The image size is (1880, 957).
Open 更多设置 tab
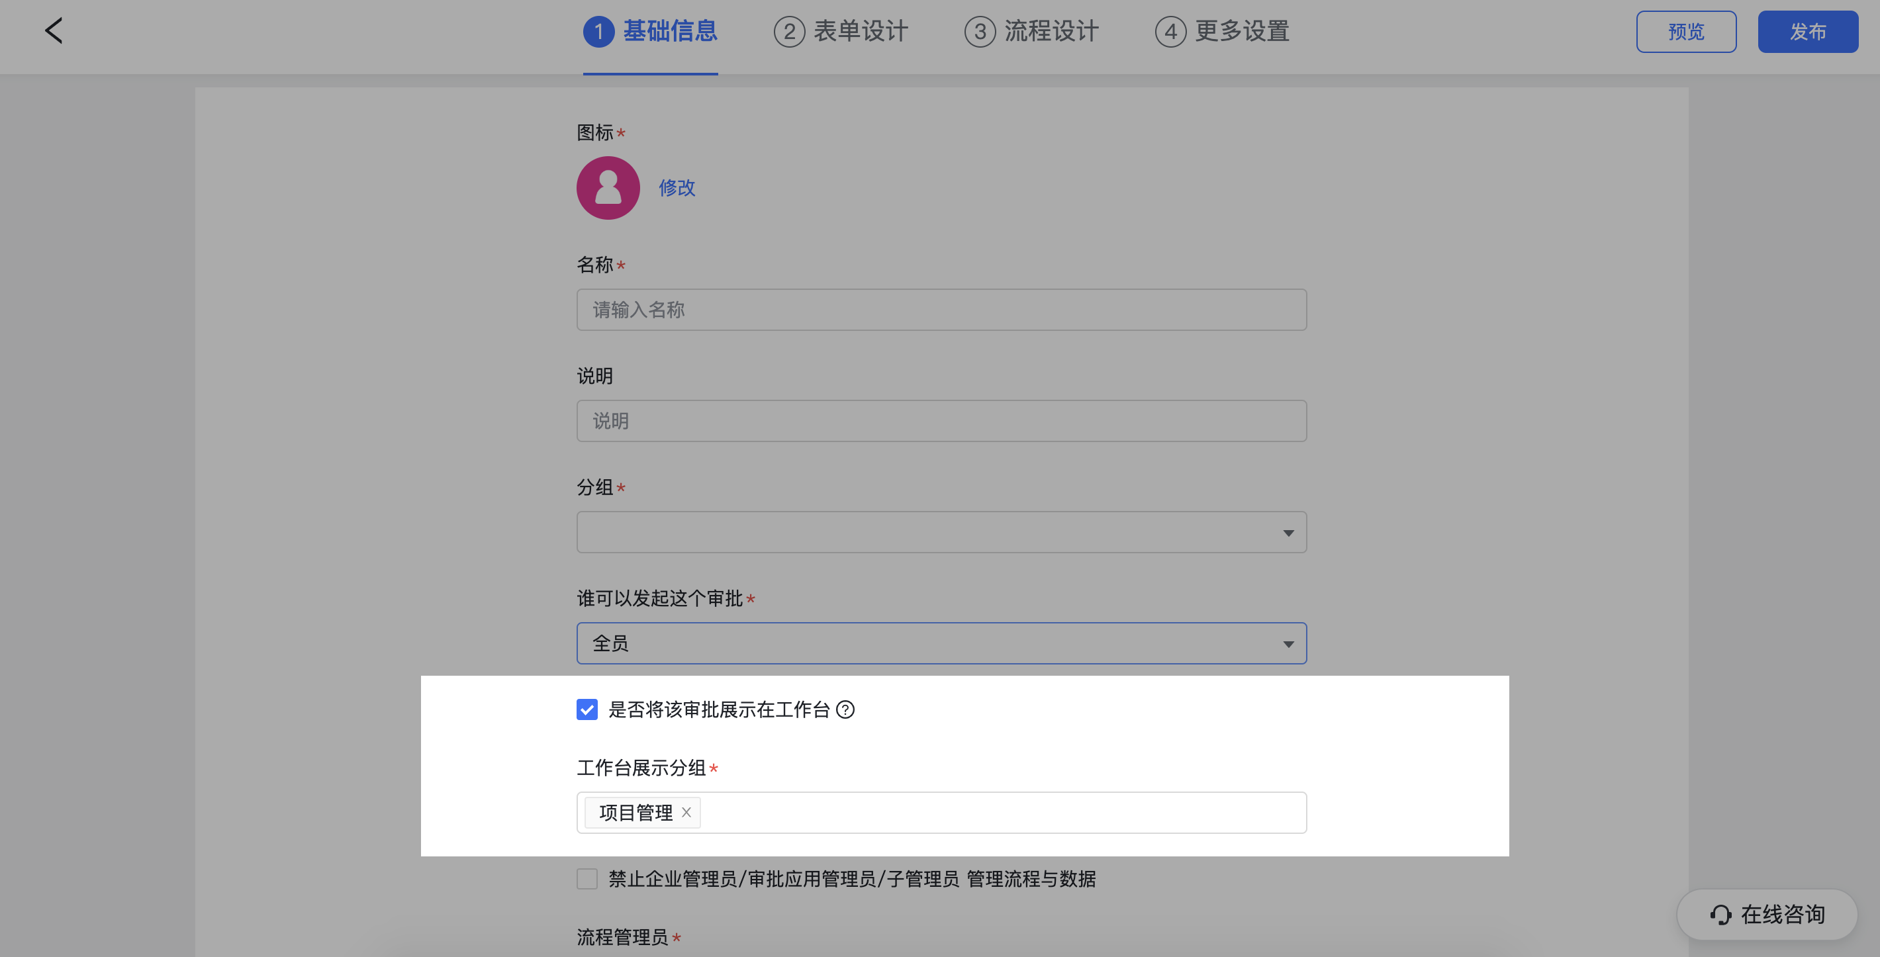[x=1241, y=31]
